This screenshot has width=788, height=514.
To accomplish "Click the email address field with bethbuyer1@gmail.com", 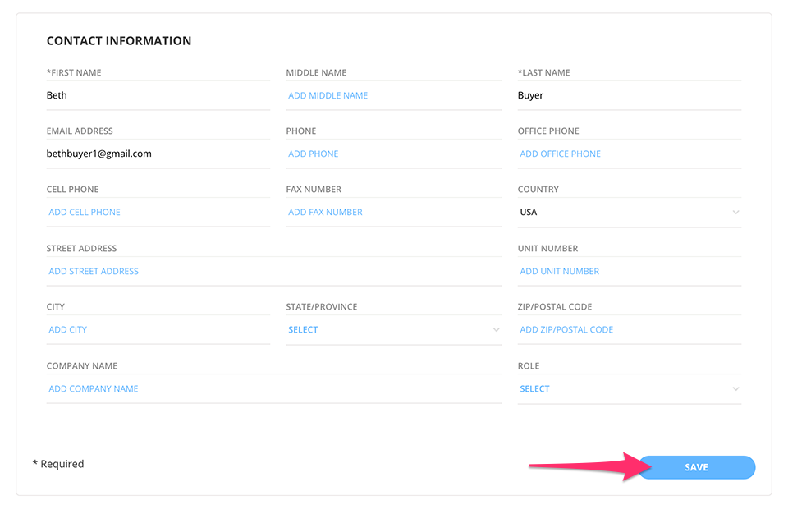I will point(123,154).
